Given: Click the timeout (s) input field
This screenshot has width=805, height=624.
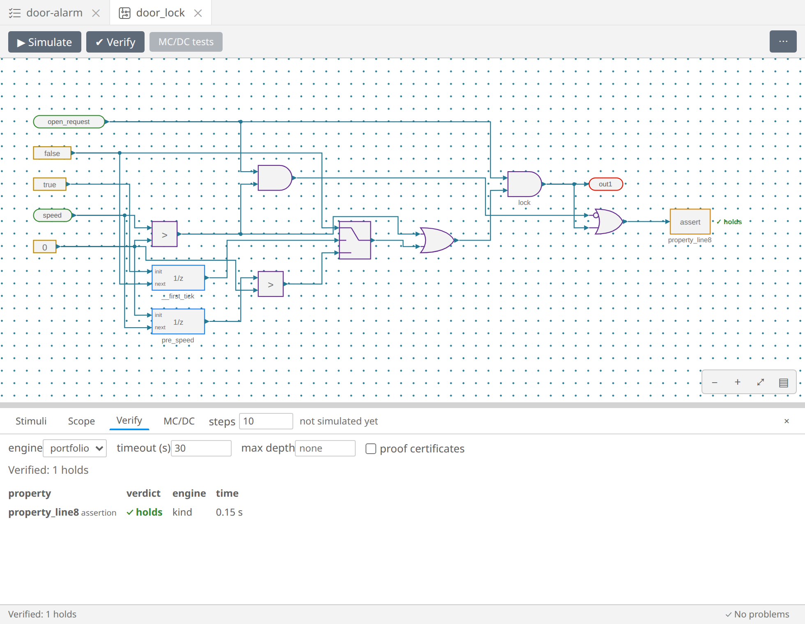Looking at the screenshot, I should tap(201, 448).
